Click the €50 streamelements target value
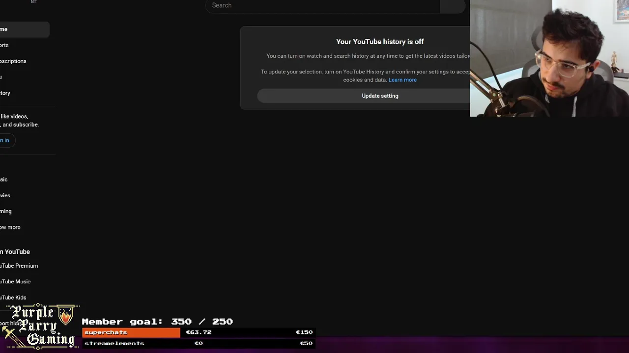629x353 pixels. pyautogui.click(x=306, y=343)
